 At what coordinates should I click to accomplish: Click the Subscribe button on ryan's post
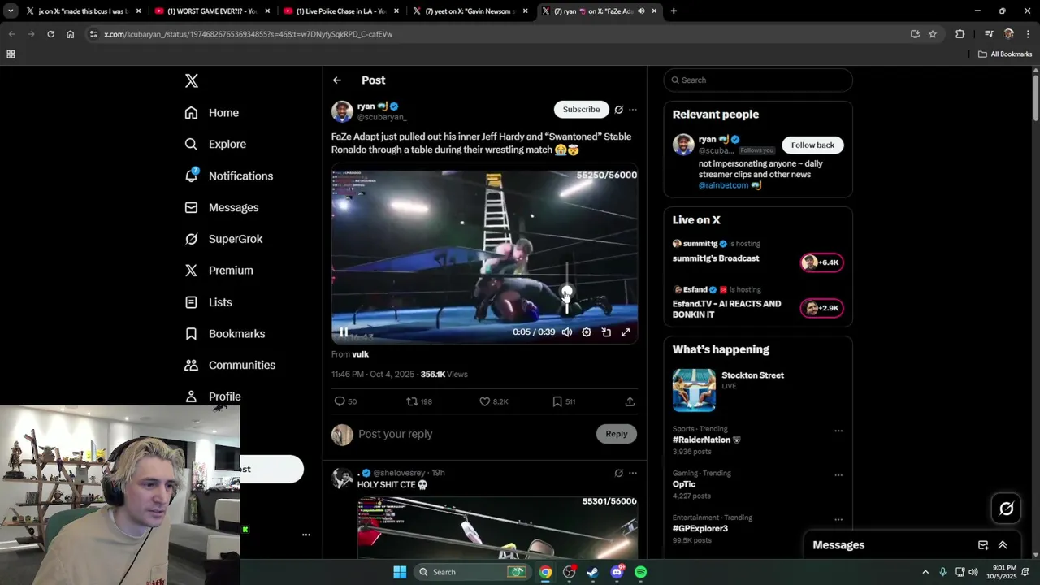(x=581, y=109)
